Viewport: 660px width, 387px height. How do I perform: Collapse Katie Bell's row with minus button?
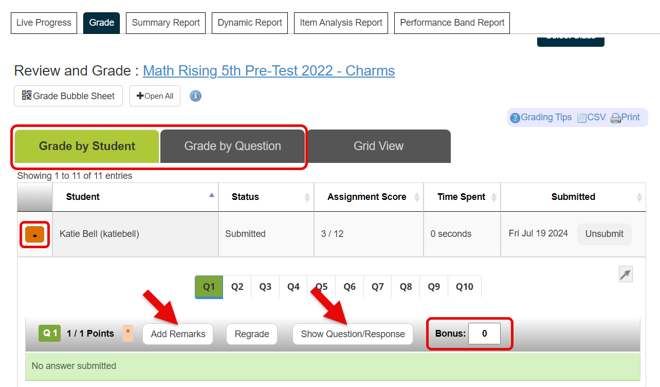click(35, 234)
